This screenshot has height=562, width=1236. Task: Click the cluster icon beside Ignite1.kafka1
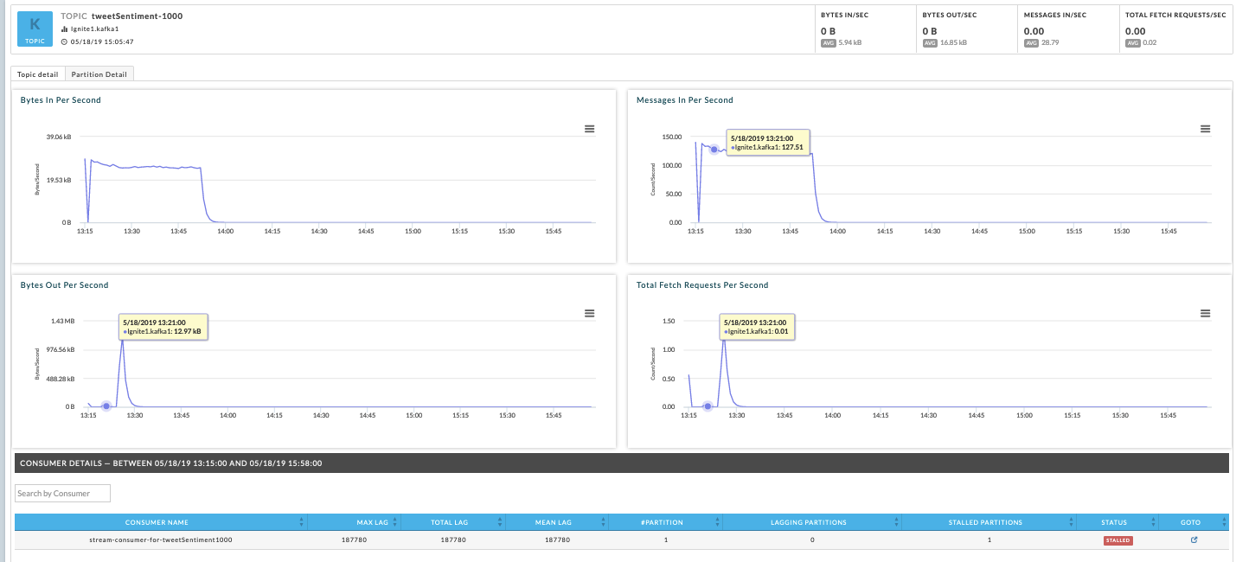pyautogui.click(x=64, y=29)
